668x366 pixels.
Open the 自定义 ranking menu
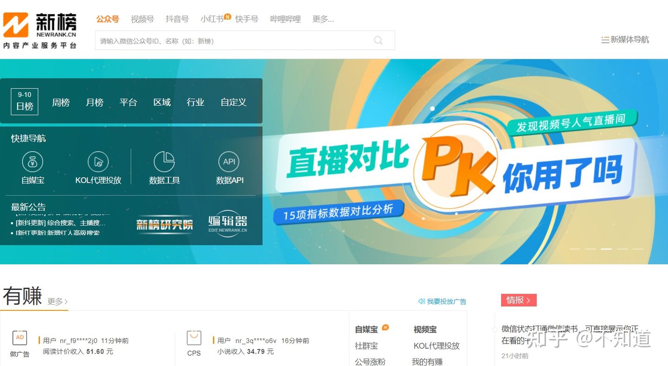233,102
